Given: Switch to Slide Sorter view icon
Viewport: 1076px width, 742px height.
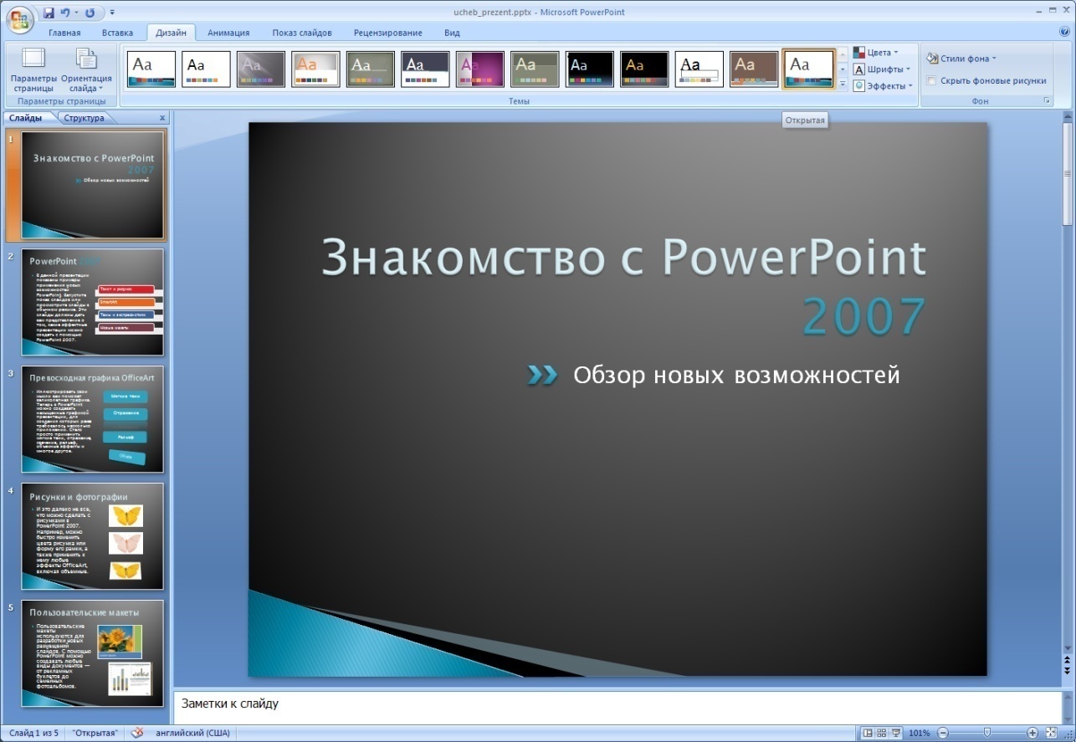Looking at the screenshot, I should [x=882, y=733].
